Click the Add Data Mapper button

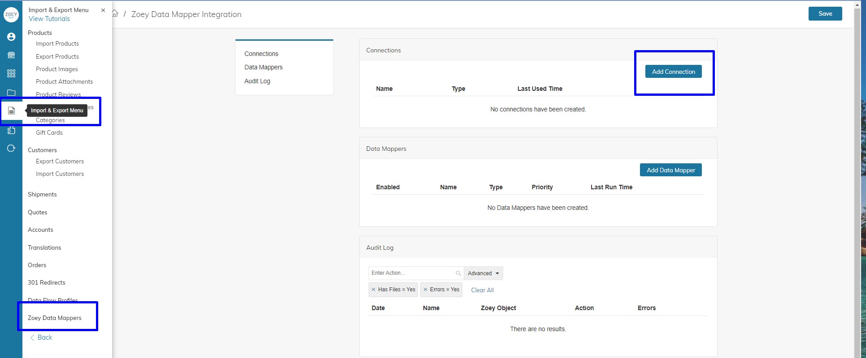point(671,170)
